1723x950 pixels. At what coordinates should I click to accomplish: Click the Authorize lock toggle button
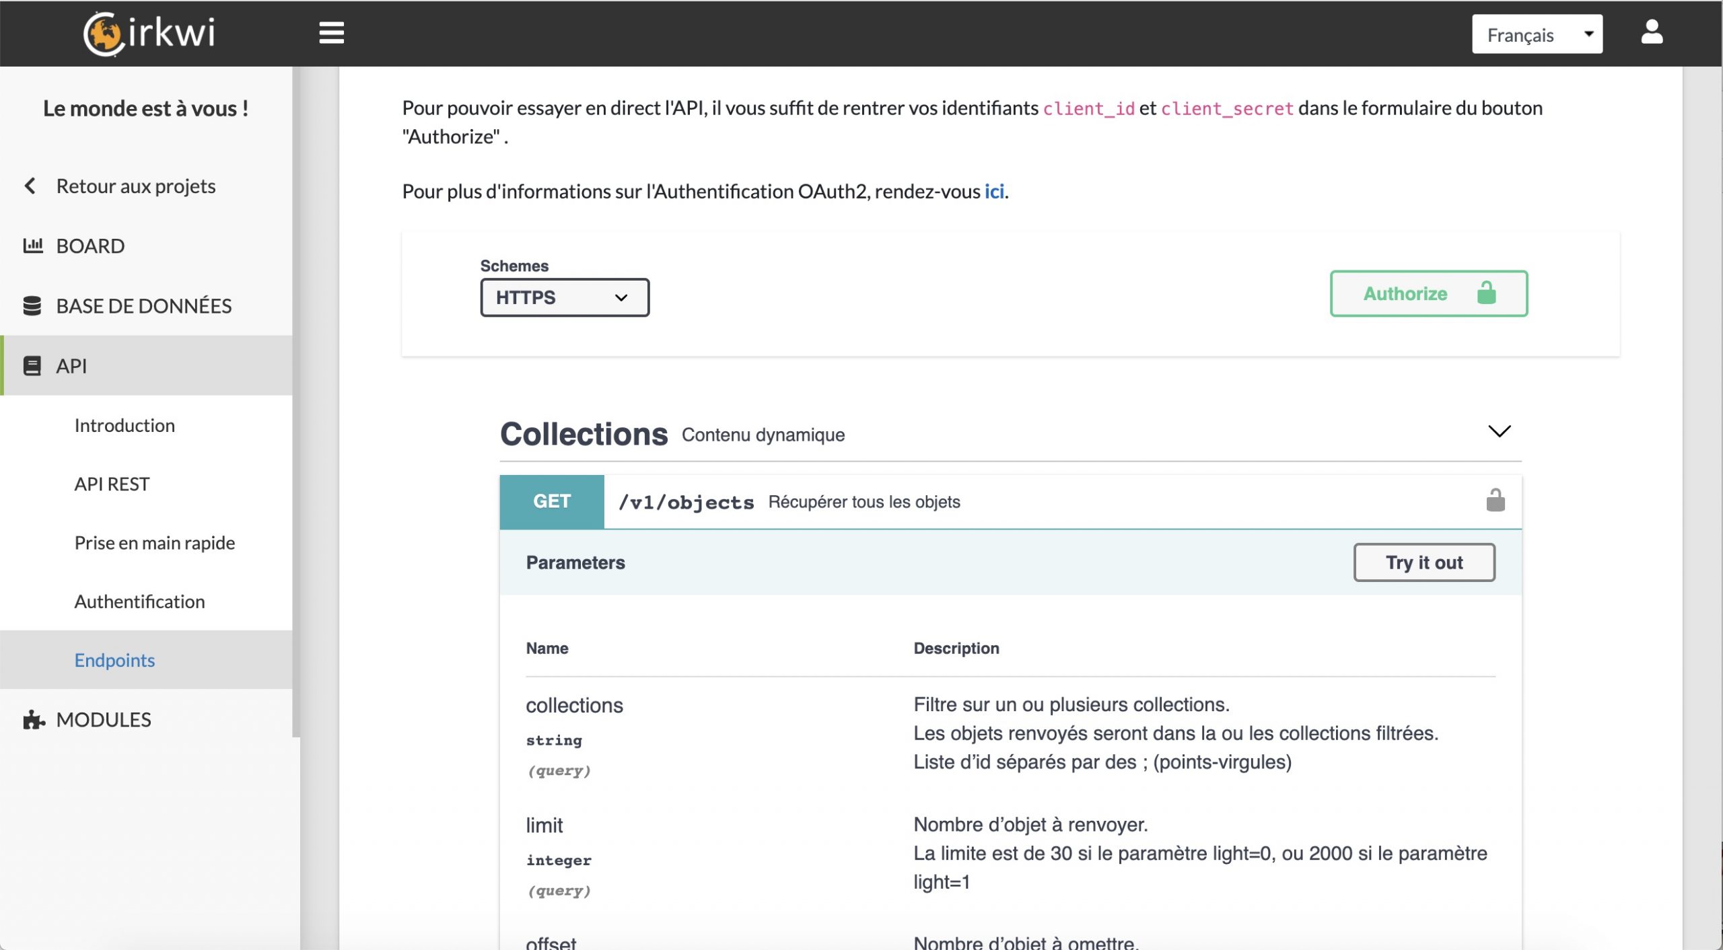tap(1428, 293)
